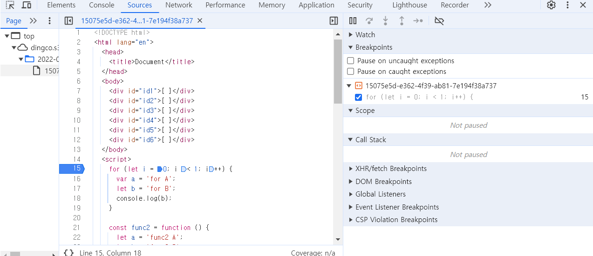Screen dimensions: 593x256
Task: Open the DevTools three-dot customize menu
Action: point(567,5)
